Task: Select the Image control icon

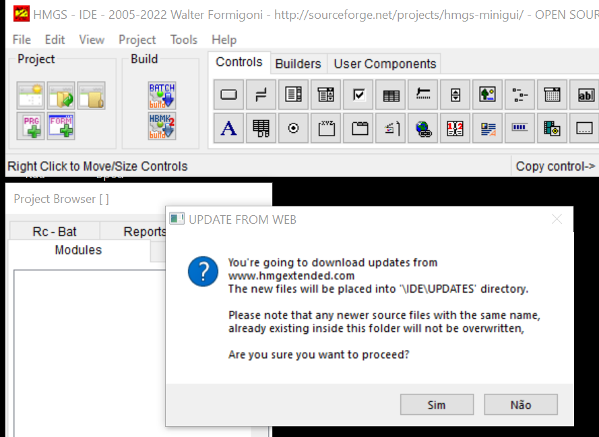Action: click(x=487, y=94)
